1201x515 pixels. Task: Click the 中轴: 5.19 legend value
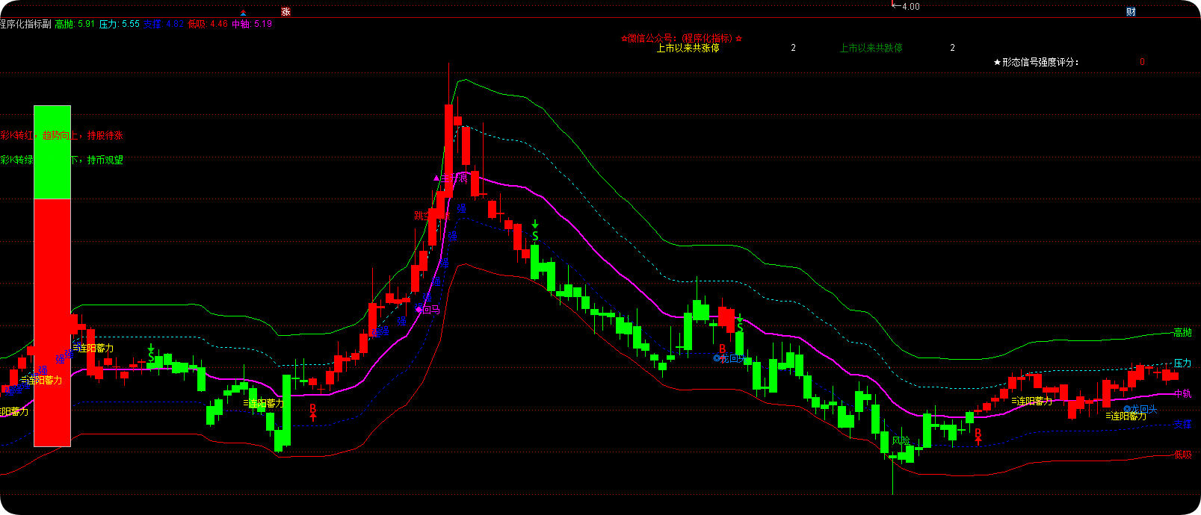[252, 24]
